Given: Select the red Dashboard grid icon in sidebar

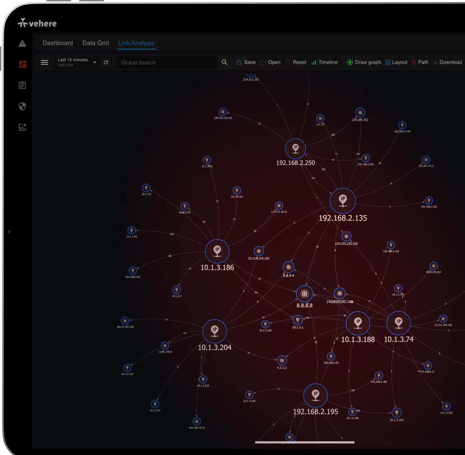Looking at the screenshot, I should (x=23, y=64).
